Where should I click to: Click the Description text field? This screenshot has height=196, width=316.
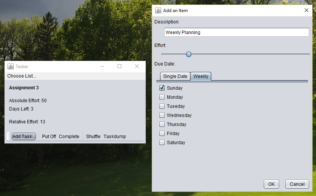(x=236, y=33)
